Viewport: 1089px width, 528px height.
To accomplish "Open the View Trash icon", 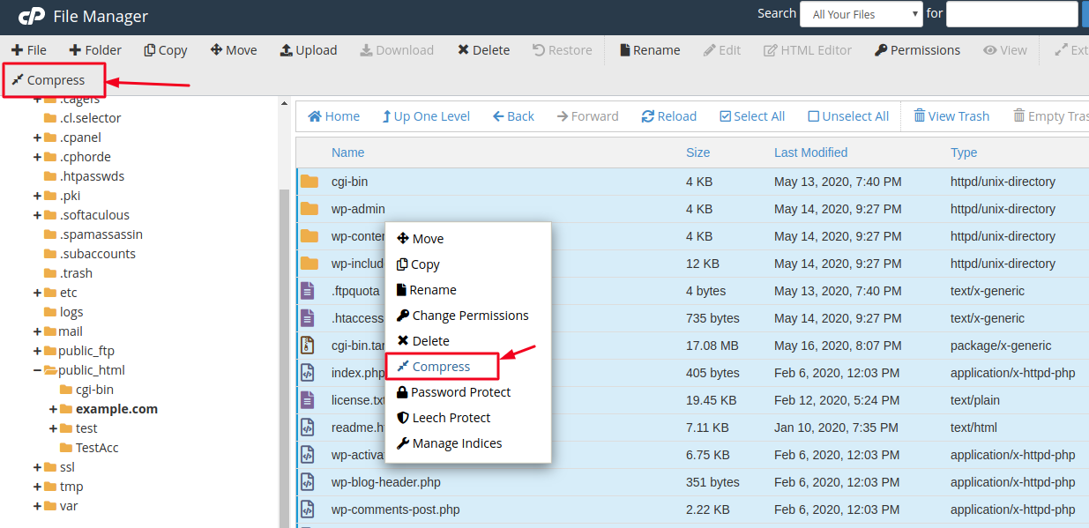I will point(951,115).
